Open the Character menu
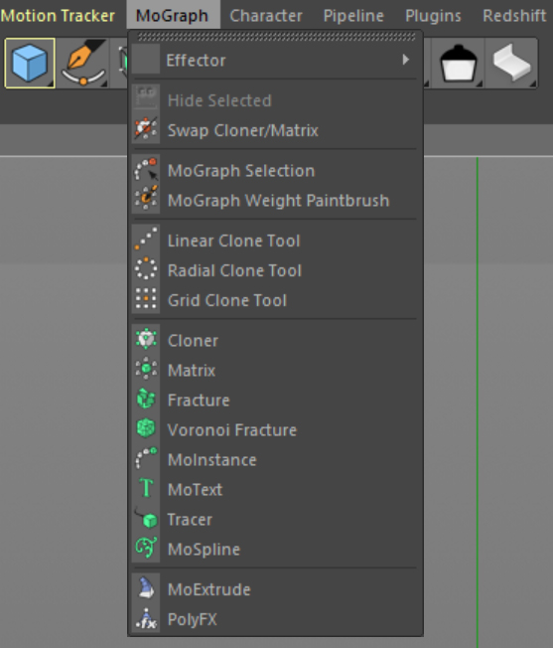The width and height of the screenshot is (553, 648). tap(266, 16)
